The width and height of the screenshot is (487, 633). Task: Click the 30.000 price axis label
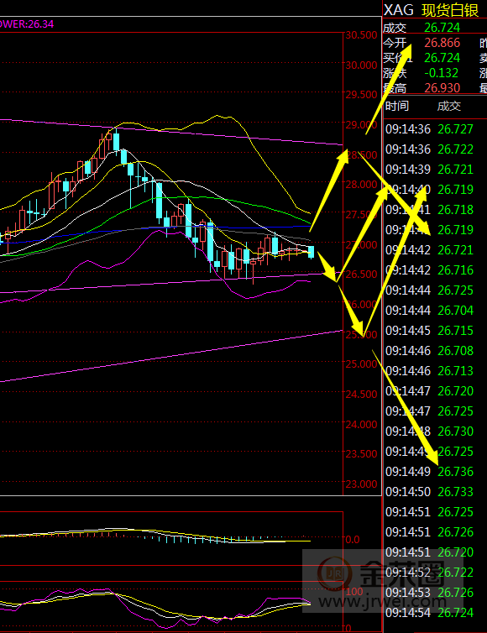pos(361,65)
